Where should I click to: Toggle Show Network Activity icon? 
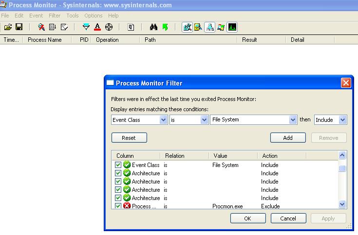tap(209, 27)
